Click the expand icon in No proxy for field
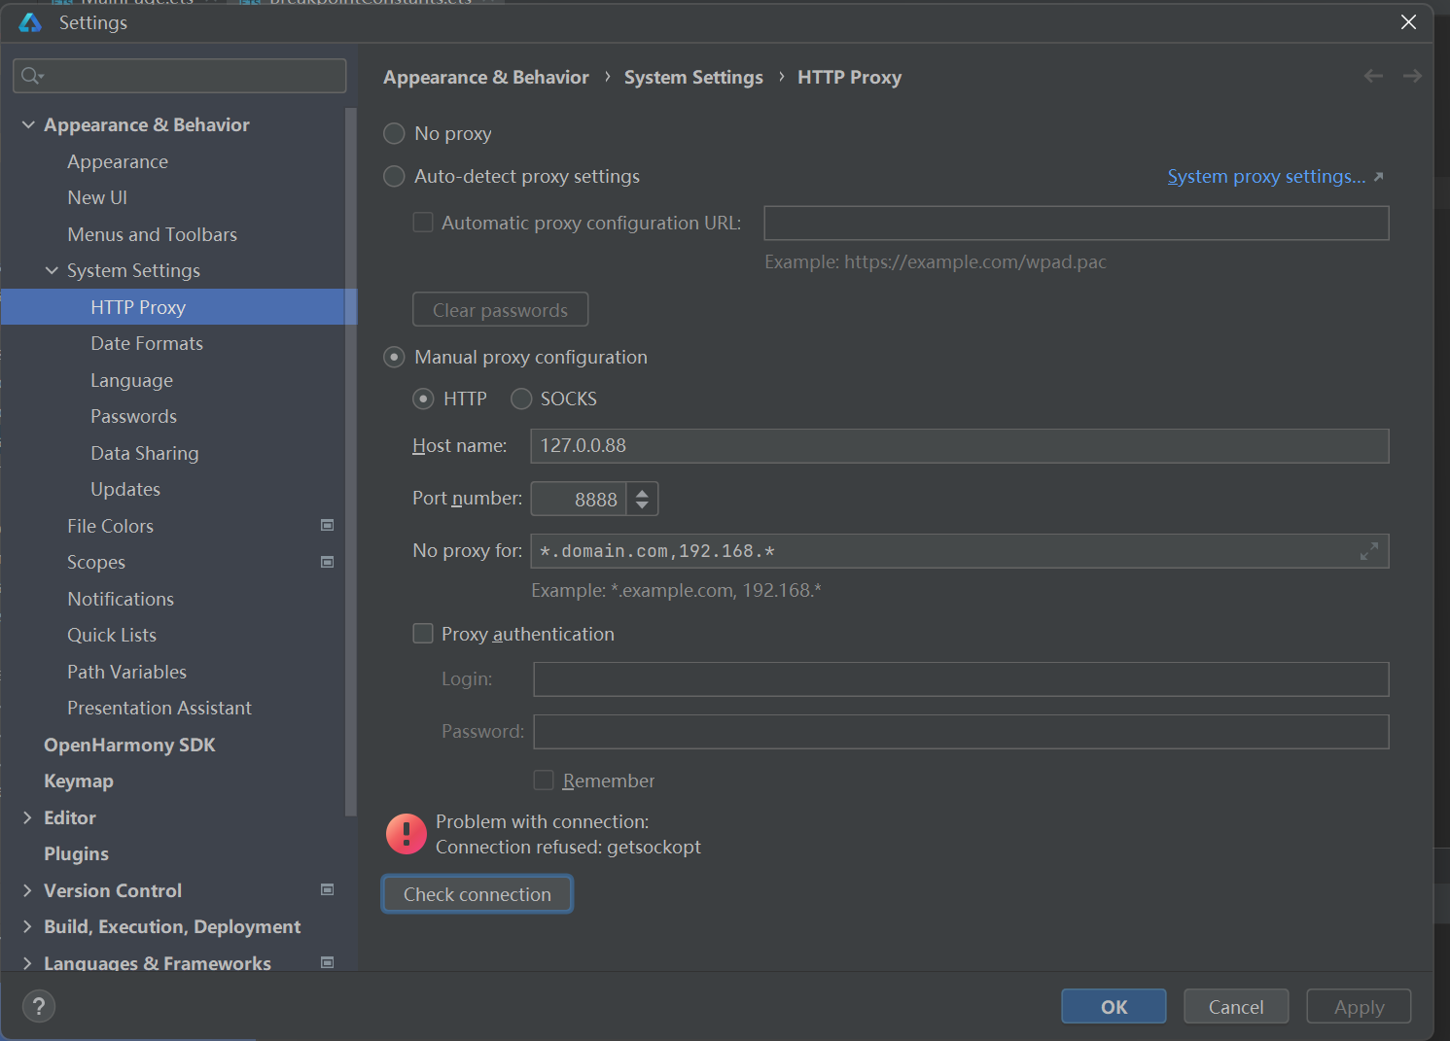The height and width of the screenshot is (1041, 1450). (1368, 551)
